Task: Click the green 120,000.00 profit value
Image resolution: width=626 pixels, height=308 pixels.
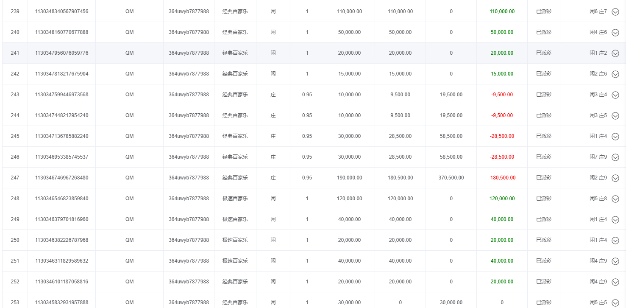Action: (x=502, y=199)
